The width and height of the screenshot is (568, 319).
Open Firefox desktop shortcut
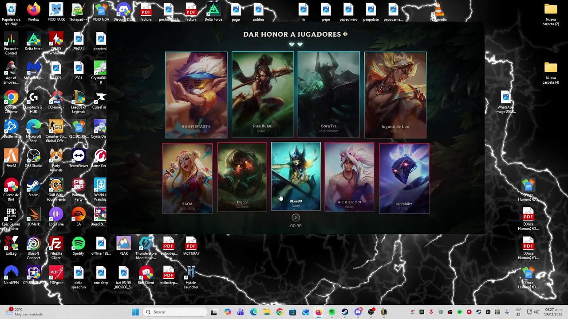[x=33, y=12]
